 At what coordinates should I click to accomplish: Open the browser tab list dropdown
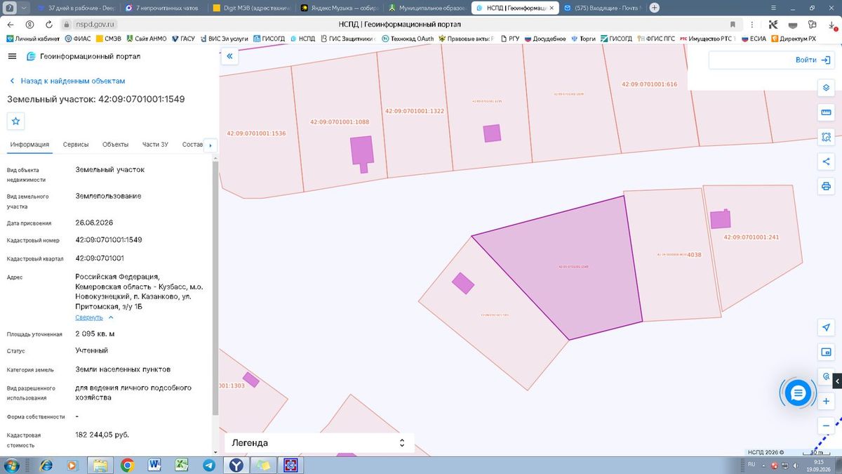pos(25,8)
